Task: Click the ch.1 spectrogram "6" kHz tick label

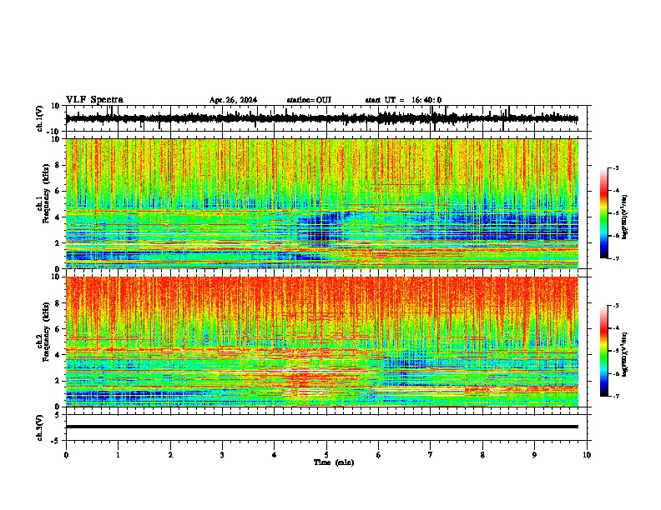Action: pyautogui.click(x=58, y=191)
